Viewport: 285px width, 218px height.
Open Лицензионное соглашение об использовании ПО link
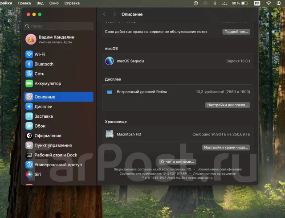pyautogui.click(x=152, y=169)
